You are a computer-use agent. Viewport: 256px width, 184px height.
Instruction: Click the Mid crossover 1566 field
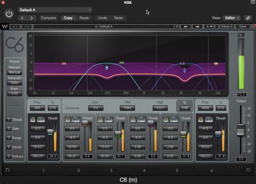click(x=127, y=108)
